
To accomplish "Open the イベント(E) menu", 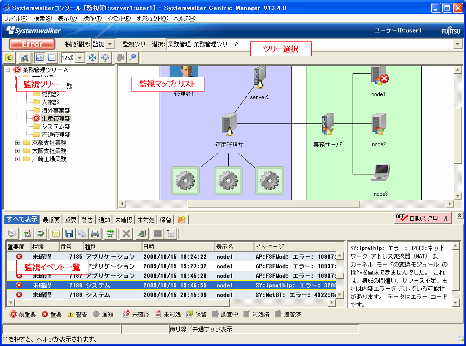I will [x=119, y=19].
